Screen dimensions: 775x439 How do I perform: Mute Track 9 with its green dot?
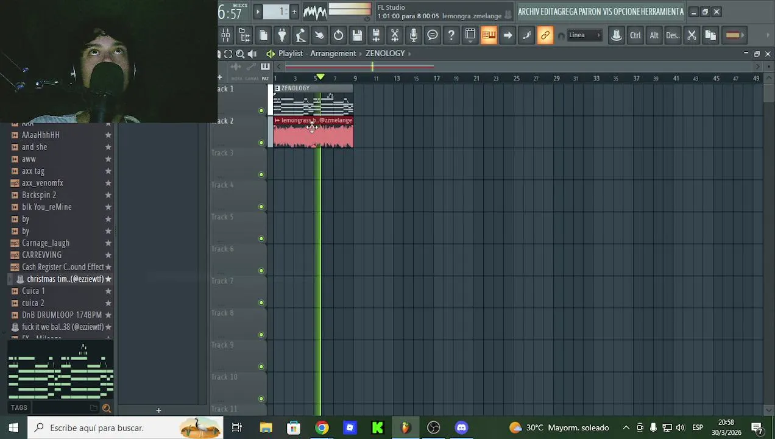pyautogui.click(x=261, y=366)
